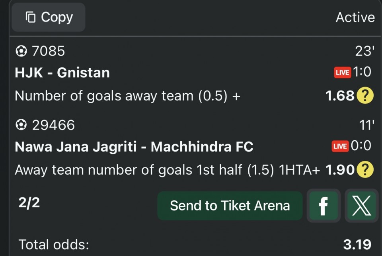Click the LIVE badge for Nawa Jana Jagriti match
This screenshot has height=256, width=382.
click(x=340, y=146)
